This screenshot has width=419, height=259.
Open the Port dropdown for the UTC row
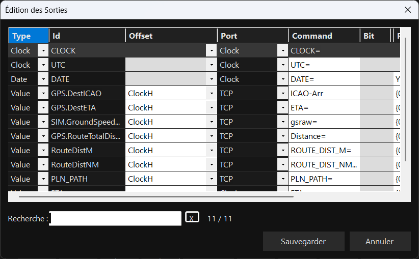(282, 65)
